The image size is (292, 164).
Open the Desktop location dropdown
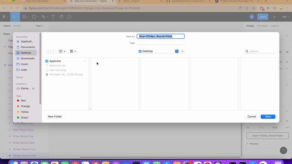(x=158, y=51)
